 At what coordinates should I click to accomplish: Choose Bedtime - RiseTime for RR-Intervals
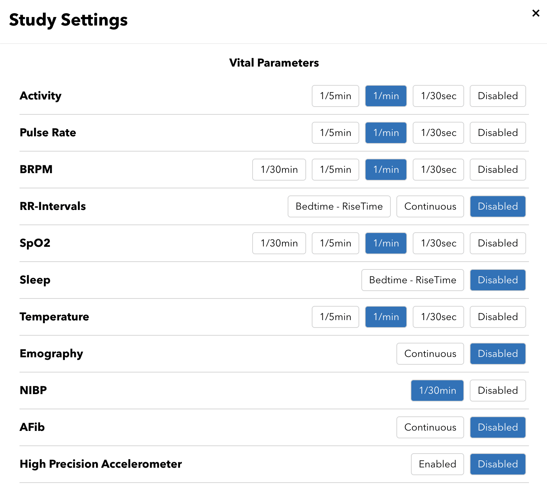339,206
